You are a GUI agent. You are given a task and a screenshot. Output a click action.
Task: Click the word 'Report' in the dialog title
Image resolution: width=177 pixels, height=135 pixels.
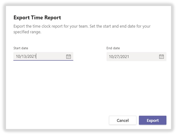click(53, 18)
